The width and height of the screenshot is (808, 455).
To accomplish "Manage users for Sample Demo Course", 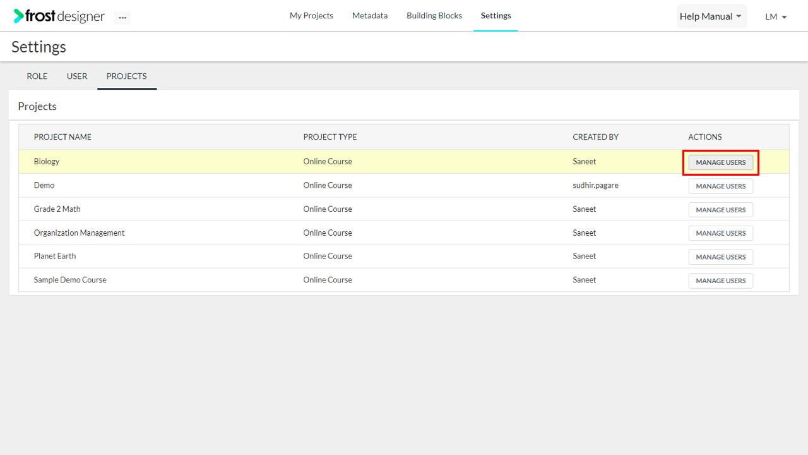I will click(720, 281).
